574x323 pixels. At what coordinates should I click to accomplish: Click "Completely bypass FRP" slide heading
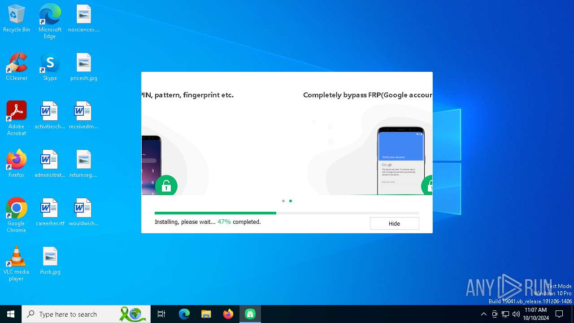(368, 95)
